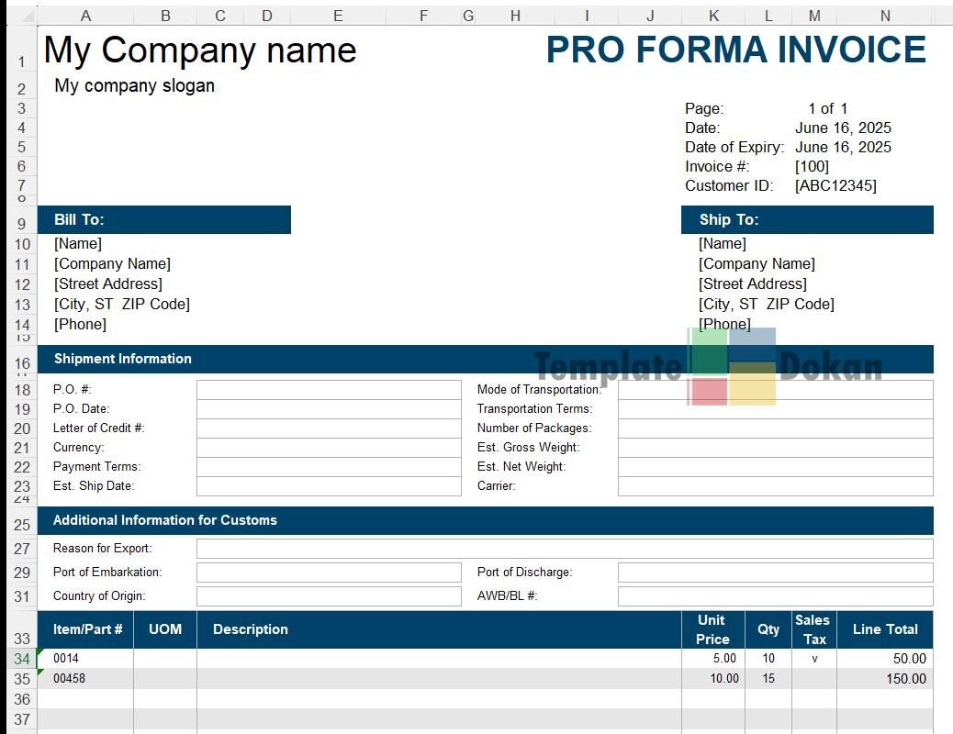Select the My Company name title cell
The image size is (953, 734).
tap(200, 50)
